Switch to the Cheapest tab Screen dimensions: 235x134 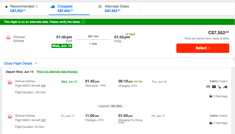69,9
